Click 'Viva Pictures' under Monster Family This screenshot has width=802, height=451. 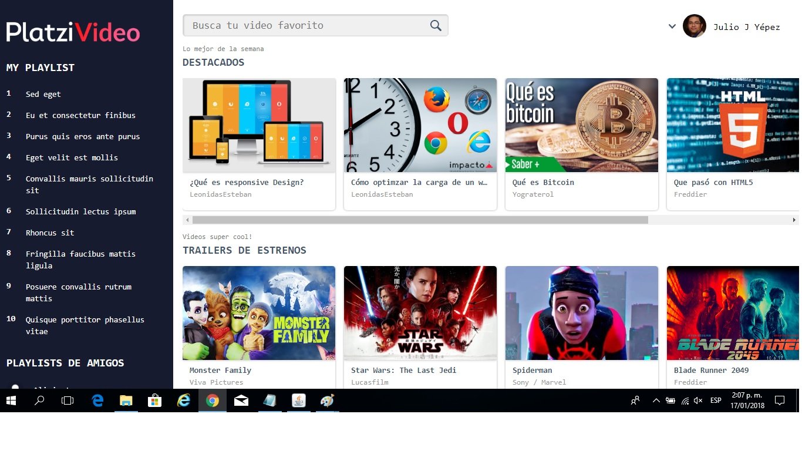[x=217, y=382]
